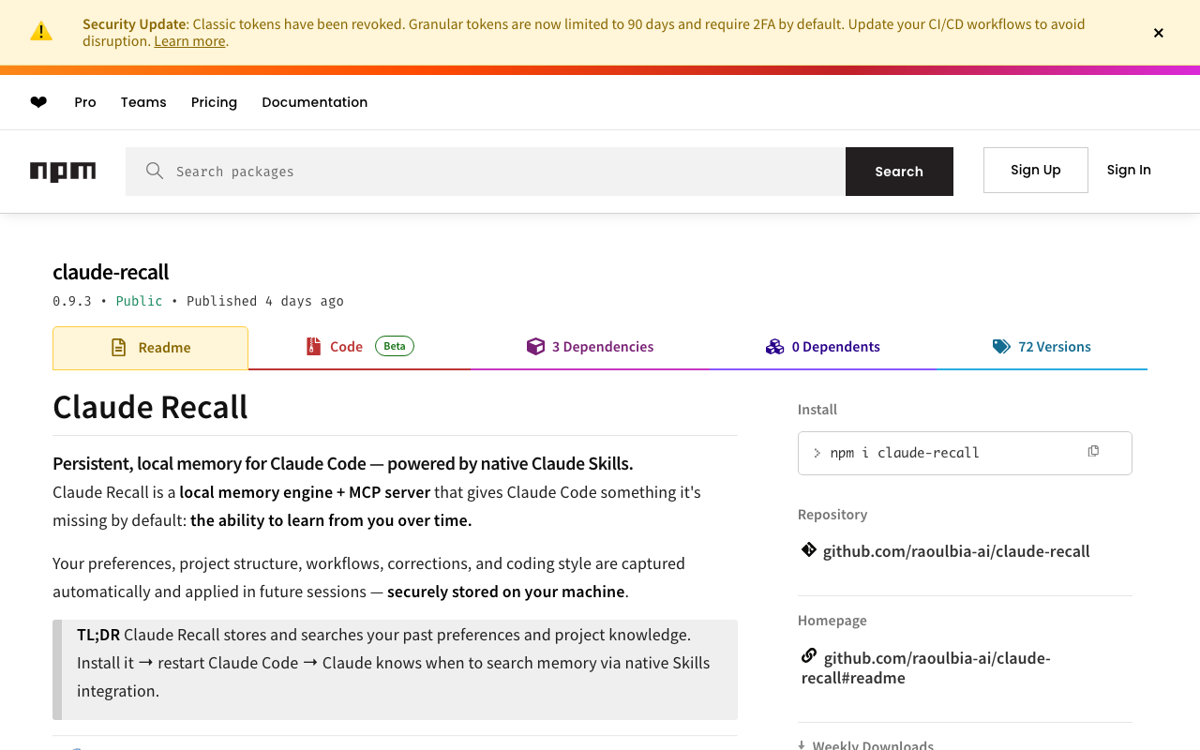Click the Public visibility label
1200x750 pixels.
pos(139,301)
